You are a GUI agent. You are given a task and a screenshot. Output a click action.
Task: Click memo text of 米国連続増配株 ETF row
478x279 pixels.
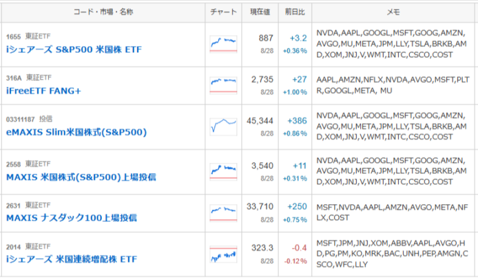click(x=392, y=254)
